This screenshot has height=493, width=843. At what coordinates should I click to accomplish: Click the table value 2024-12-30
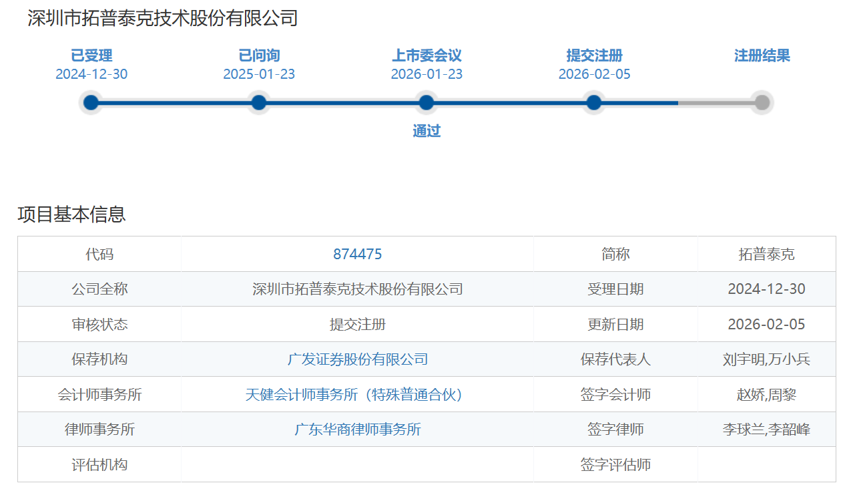[767, 289]
